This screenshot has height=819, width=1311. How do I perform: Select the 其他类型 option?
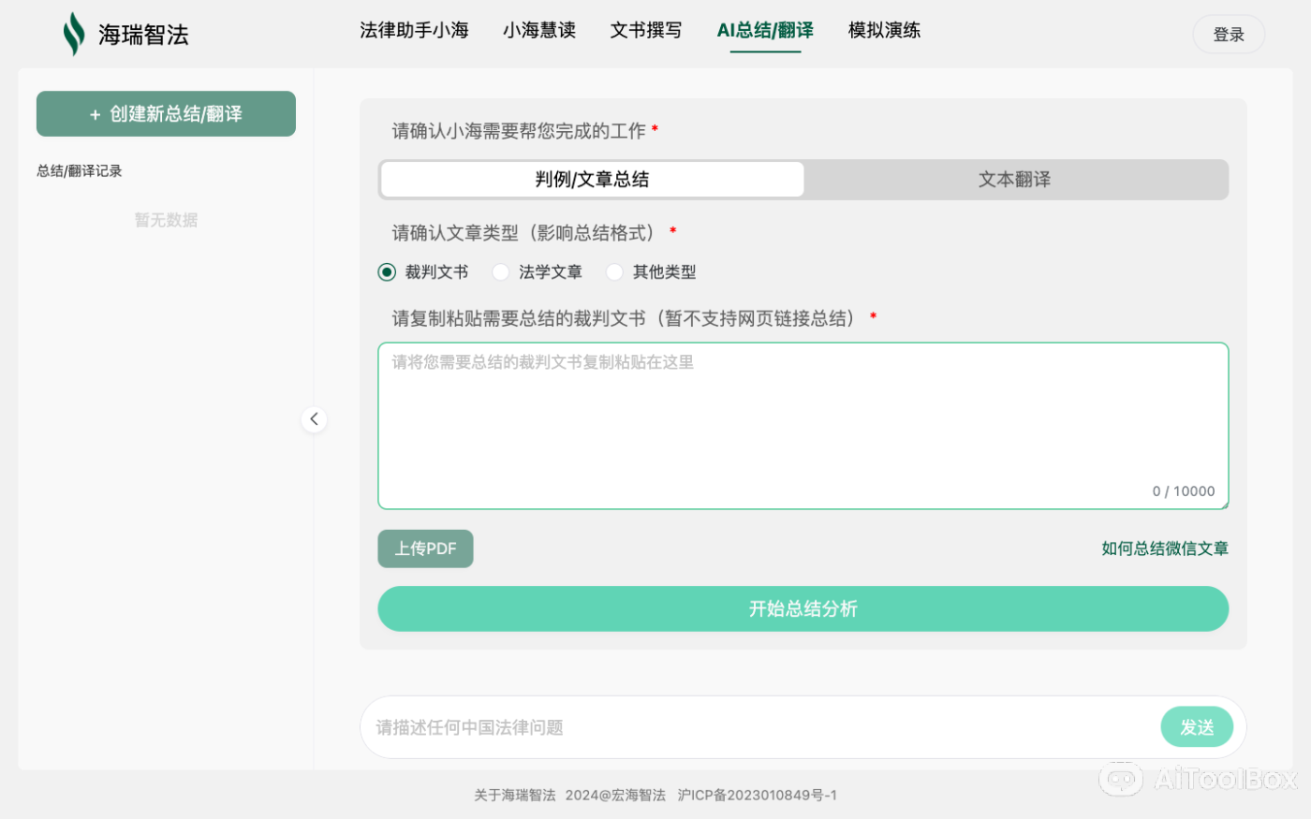614,271
